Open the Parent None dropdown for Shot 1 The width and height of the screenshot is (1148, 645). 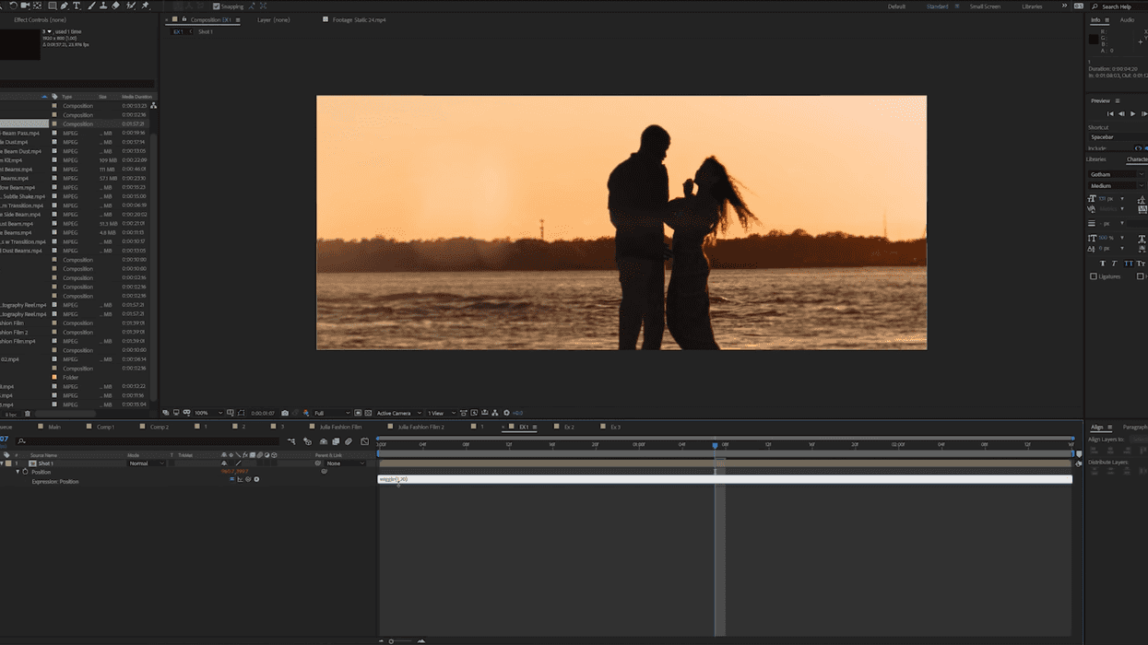(x=346, y=463)
